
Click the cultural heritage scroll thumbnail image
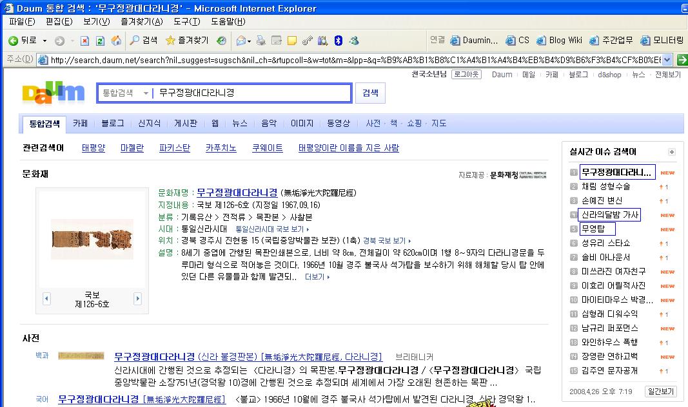point(92,239)
